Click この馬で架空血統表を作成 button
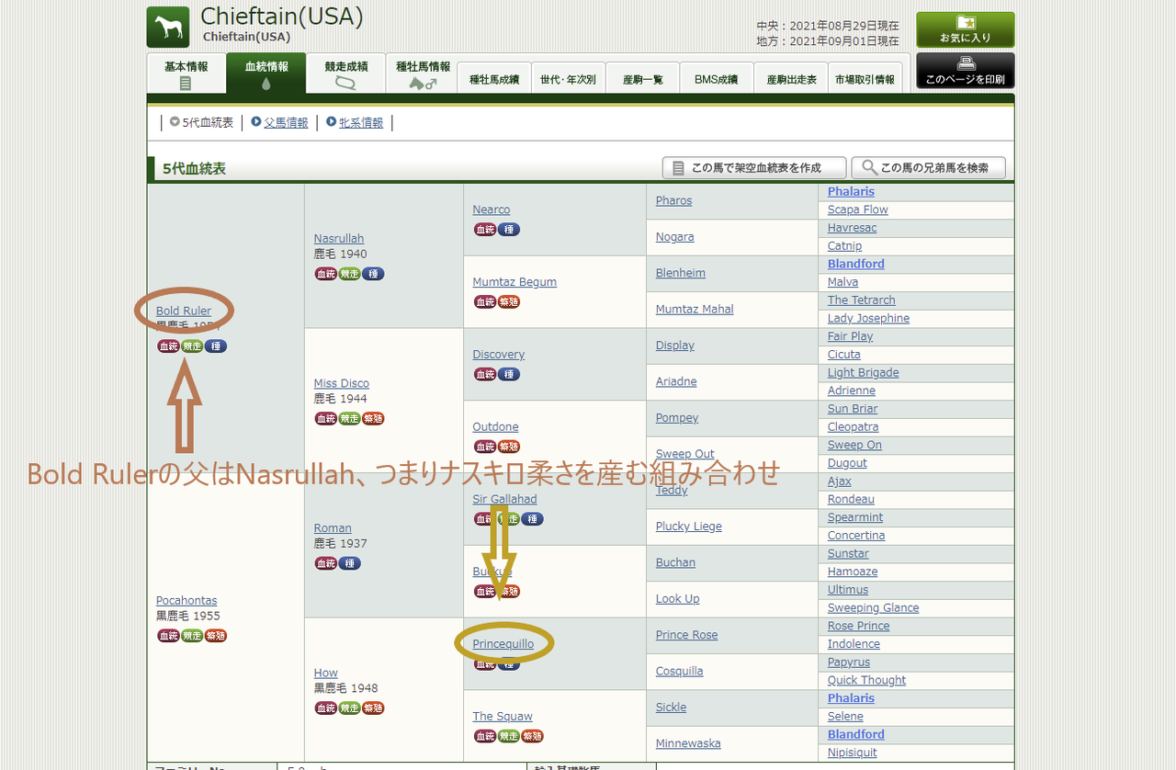Screen dimensions: 1176x770 (754, 168)
